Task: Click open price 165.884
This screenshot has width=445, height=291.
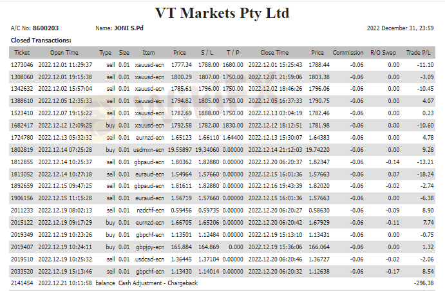Action: (182, 247)
